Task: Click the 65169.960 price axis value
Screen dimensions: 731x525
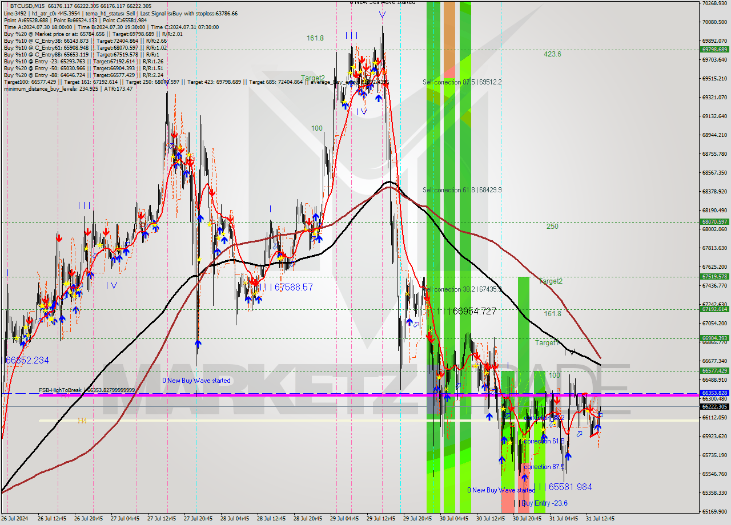Action: coord(715,512)
